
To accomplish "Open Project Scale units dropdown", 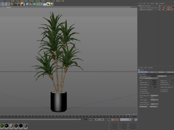I will coord(162,76).
